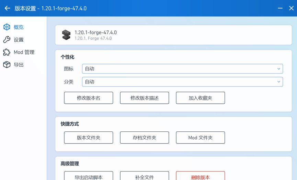Screen dimensions: 297x180
Task: Click the 导出启动脚本 button
Action: click(x=89, y=176)
